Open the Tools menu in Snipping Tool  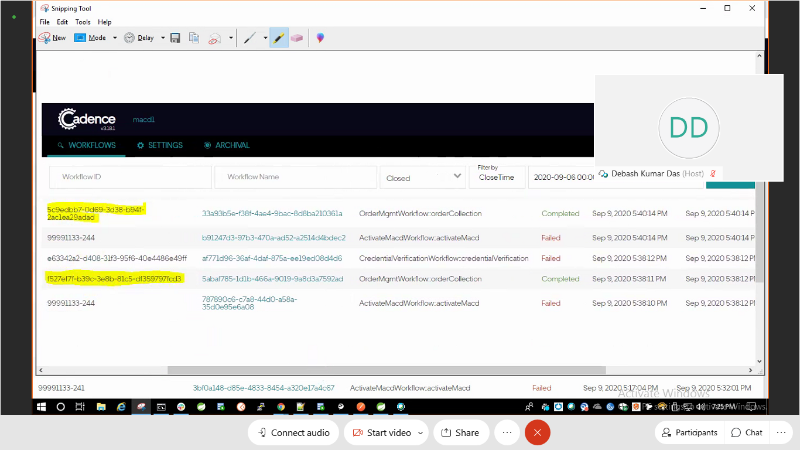tap(83, 22)
